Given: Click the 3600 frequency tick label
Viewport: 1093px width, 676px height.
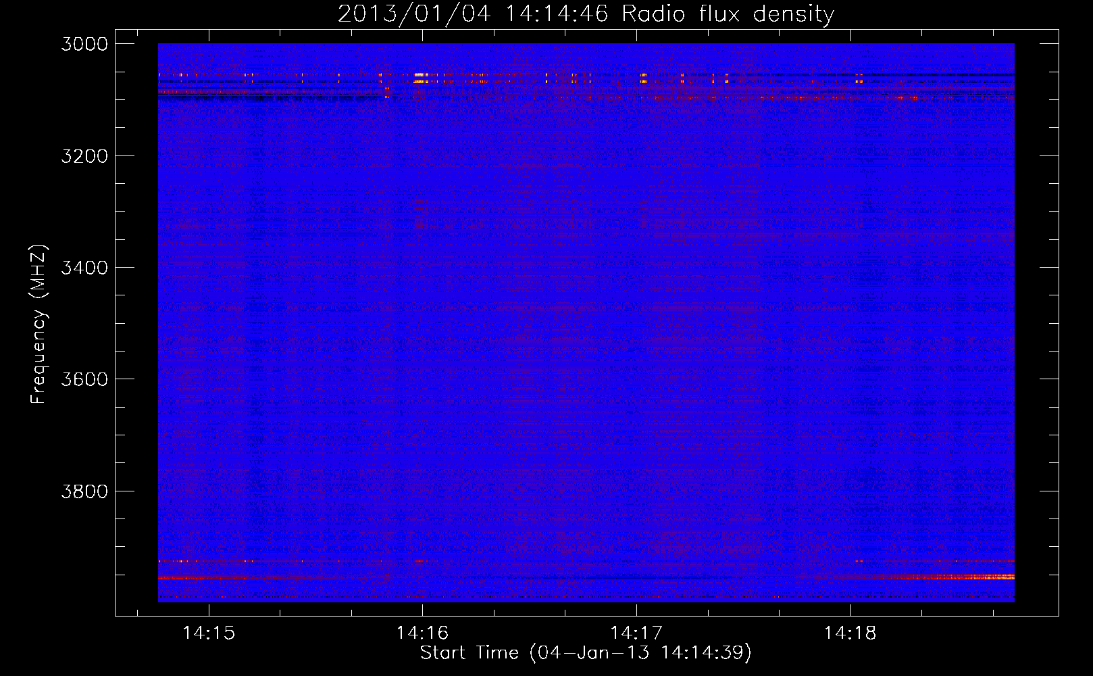Looking at the screenshot, I should (x=84, y=379).
